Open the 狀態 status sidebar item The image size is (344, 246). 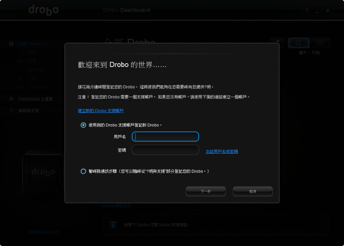pos(32,53)
